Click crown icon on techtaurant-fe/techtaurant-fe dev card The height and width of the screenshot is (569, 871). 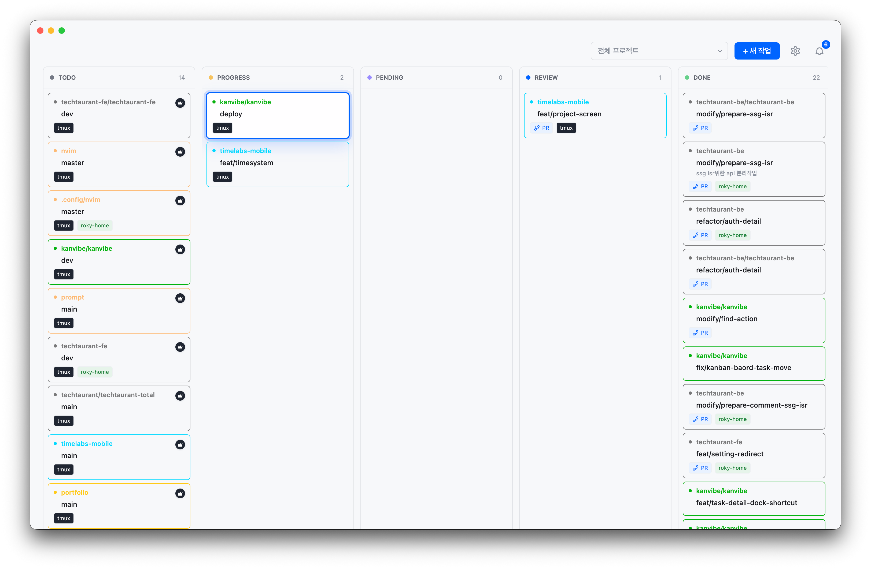point(180,103)
